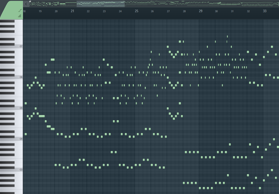Click the highlighted viewport region in the overview scrollbar

pos(101,4)
